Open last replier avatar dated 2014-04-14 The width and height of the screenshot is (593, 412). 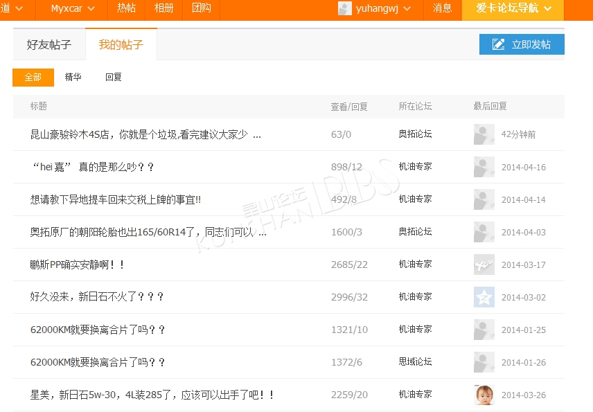(x=484, y=199)
